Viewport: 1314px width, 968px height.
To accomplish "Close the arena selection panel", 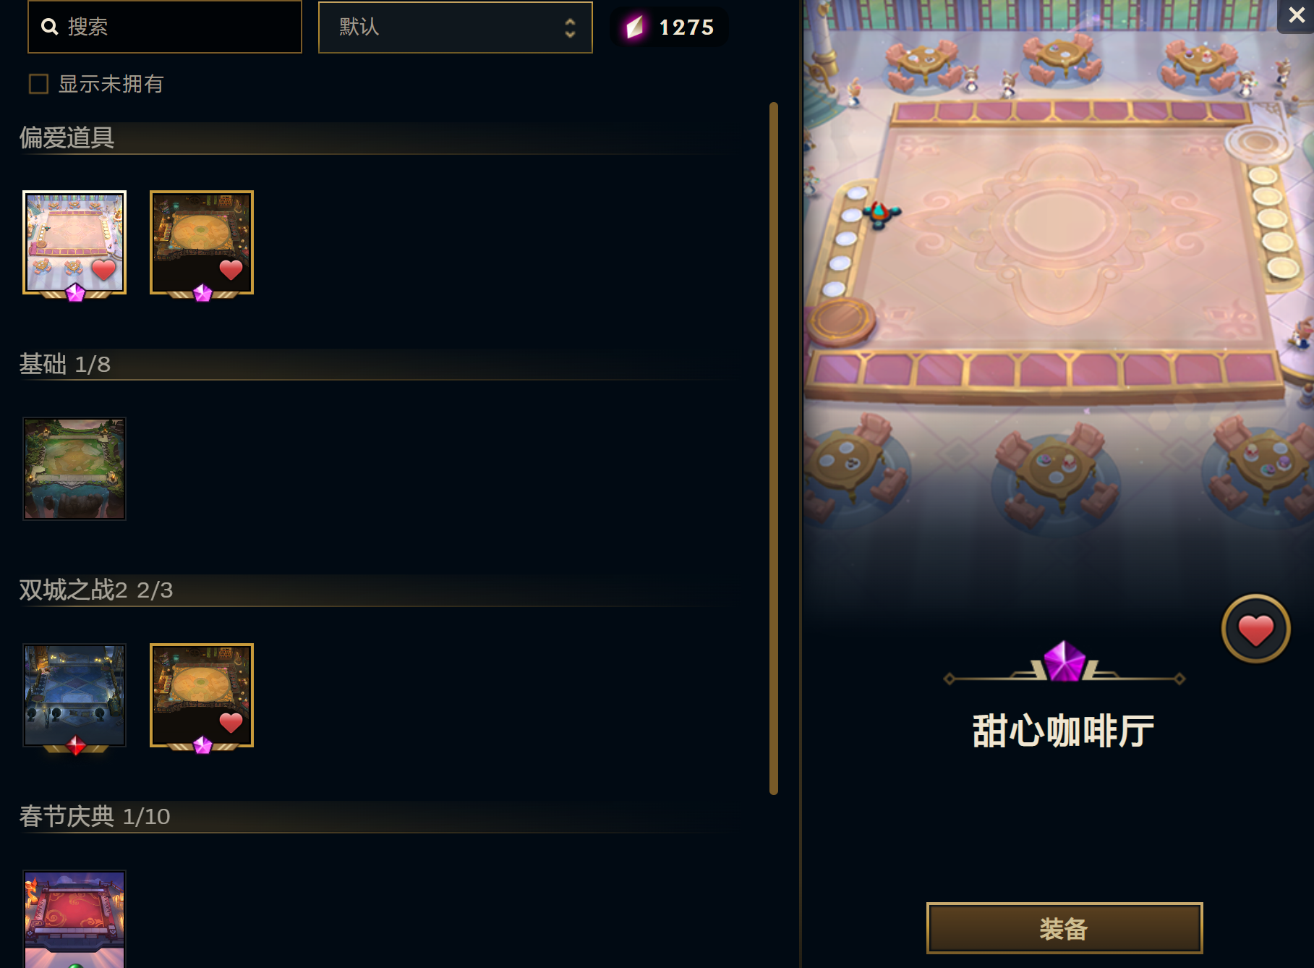I will (1297, 15).
